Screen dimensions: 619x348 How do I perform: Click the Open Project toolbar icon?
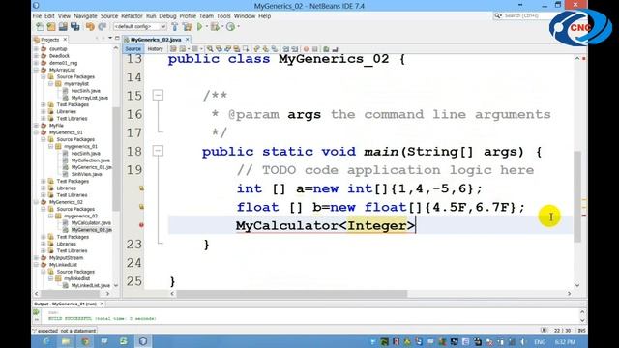pos(63,27)
